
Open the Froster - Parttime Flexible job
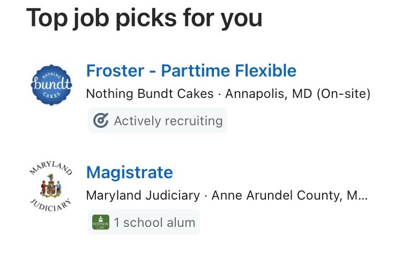coord(191,71)
